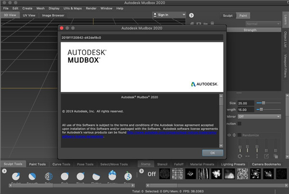Click OK to close the About dialog
The height and width of the screenshot is (194, 289).
(x=212, y=153)
